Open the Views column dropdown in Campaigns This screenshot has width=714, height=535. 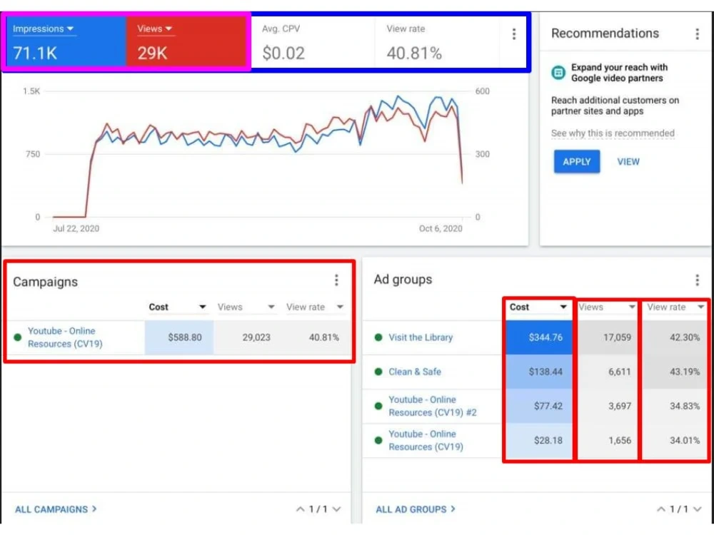(x=271, y=307)
